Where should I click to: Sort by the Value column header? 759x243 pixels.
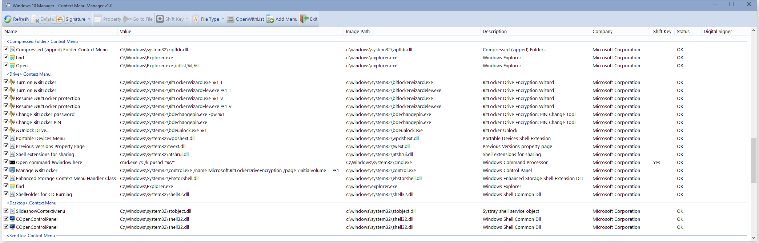pos(230,32)
